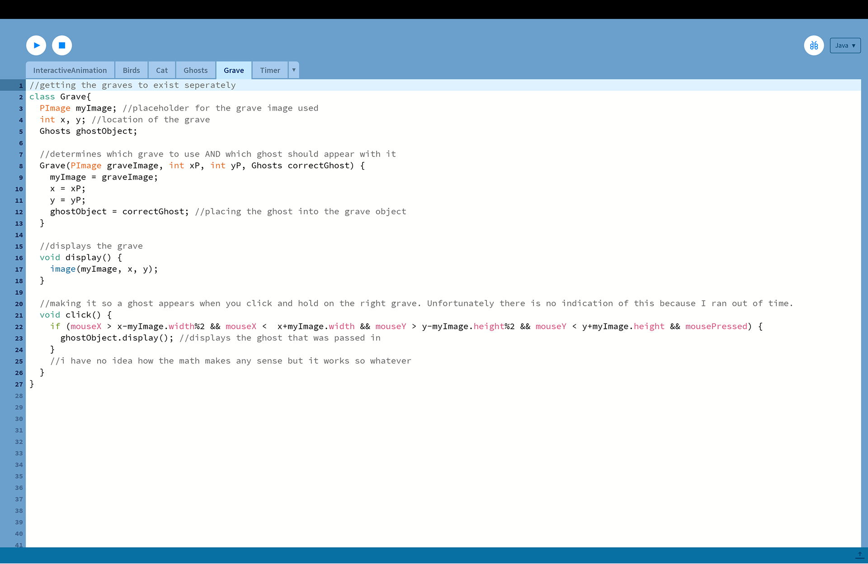Stop the running sketch
The width and height of the screenshot is (868, 564).
[62, 45]
